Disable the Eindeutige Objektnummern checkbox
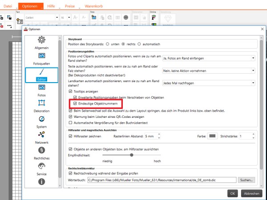267x200 pixels. [x=75, y=104]
